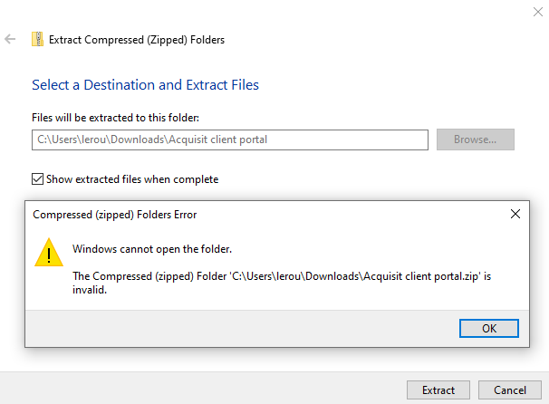Close the Compressed Folders Error dialog
549x404 pixels.
[515, 215]
